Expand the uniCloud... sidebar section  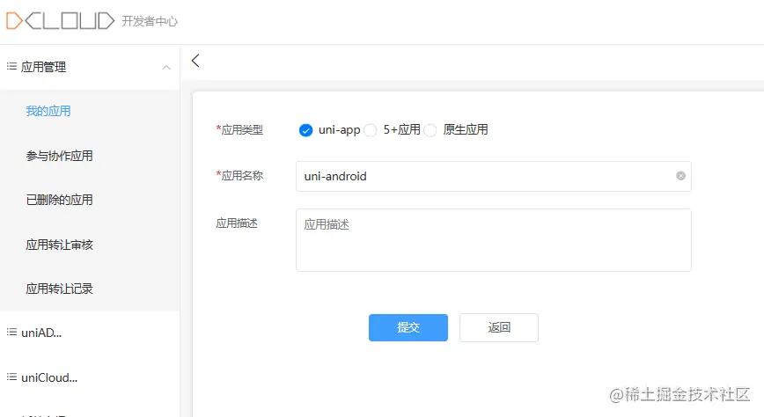pos(90,377)
